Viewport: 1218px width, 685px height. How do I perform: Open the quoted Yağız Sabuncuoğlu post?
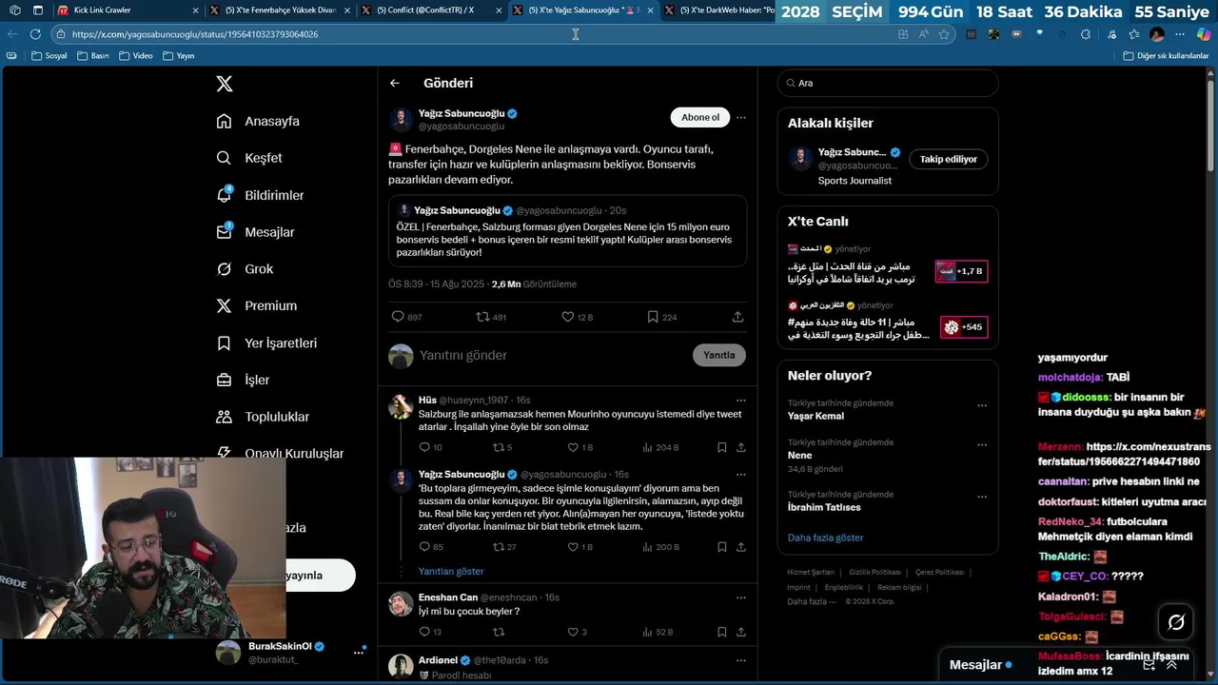coord(567,231)
